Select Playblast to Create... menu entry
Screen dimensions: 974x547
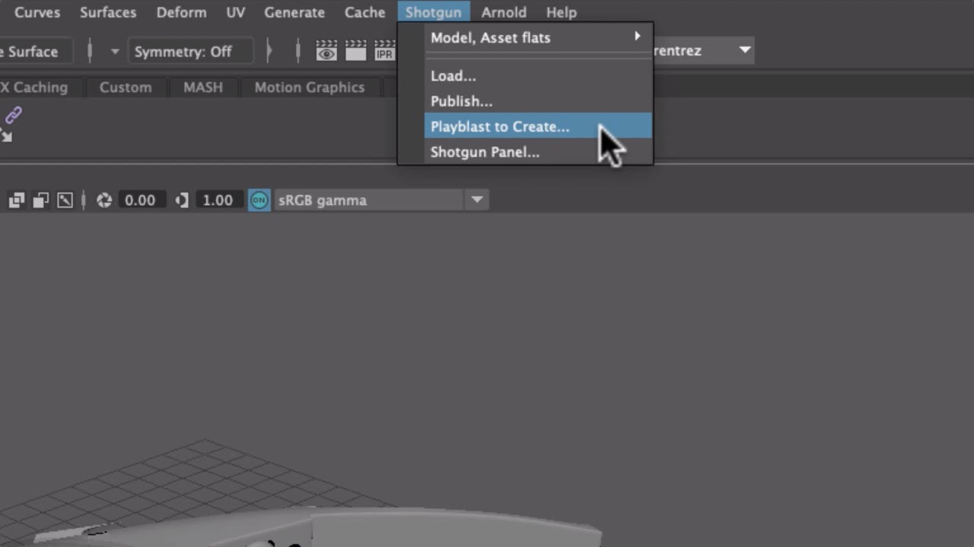pyautogui.click(x=538, y=126)
